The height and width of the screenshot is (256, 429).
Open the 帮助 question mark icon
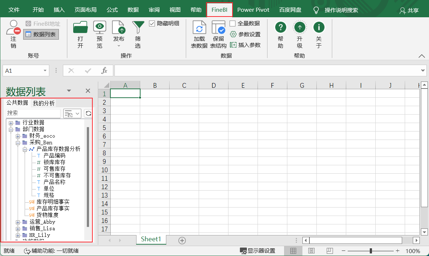point(280,27)
